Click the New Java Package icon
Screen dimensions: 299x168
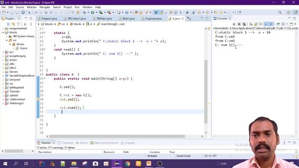[x=119, y=13]
